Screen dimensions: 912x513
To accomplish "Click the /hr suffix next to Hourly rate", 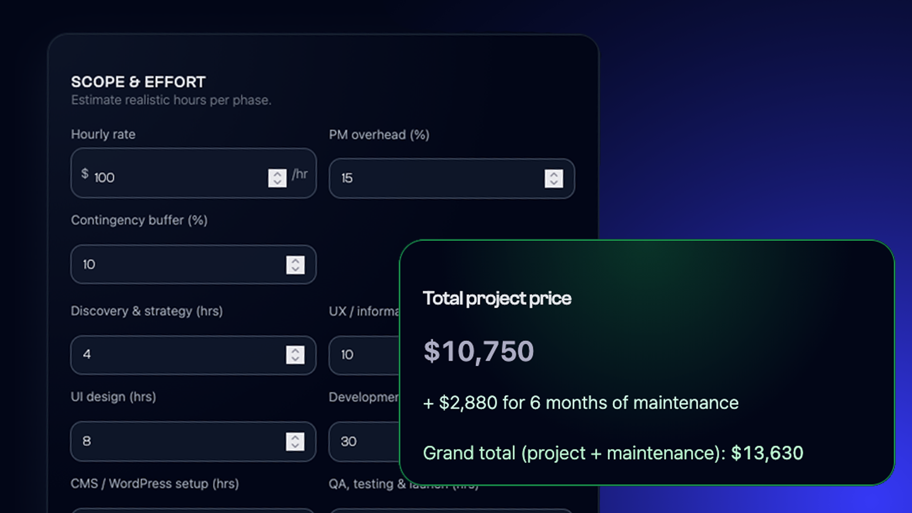I will tap(300, 174).
